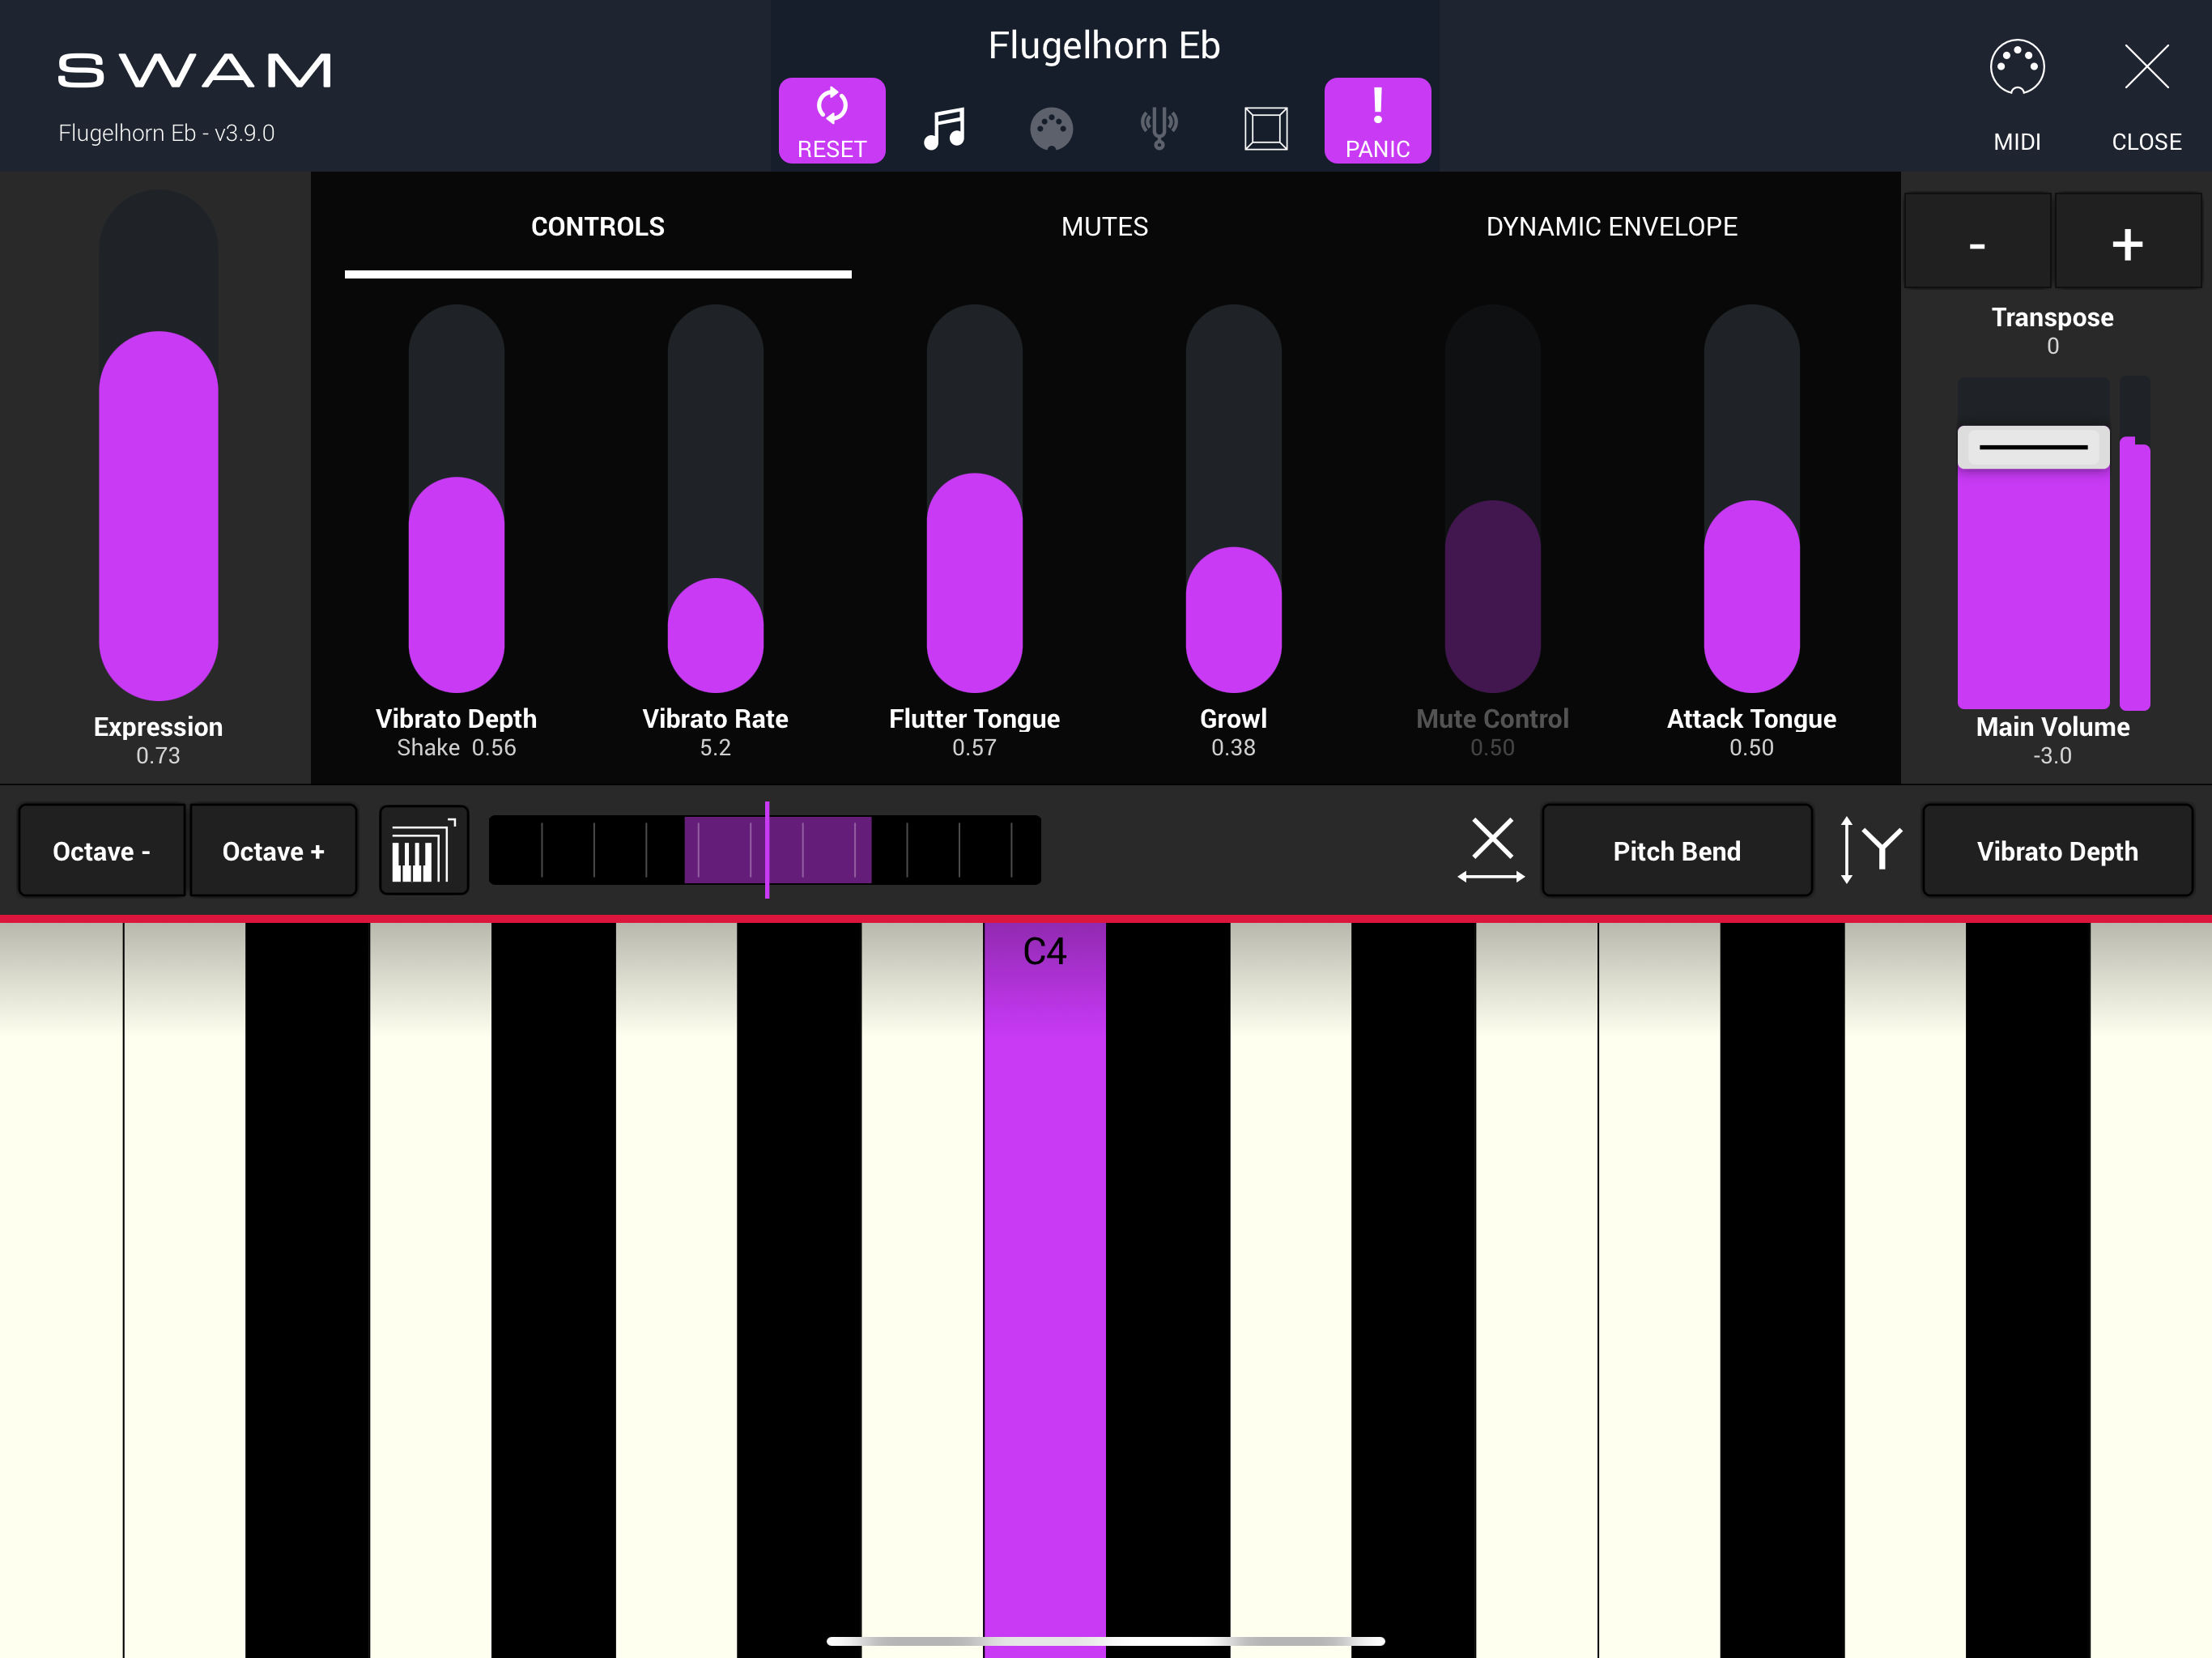Click the keyboard range overview strip

point(765,850)
